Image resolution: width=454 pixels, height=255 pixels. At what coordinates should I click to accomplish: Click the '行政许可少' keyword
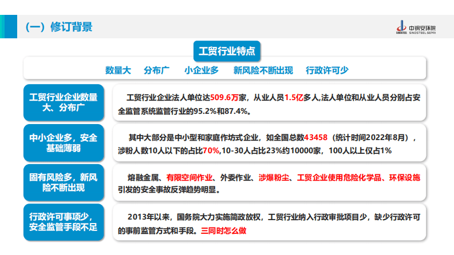[327, 70]
